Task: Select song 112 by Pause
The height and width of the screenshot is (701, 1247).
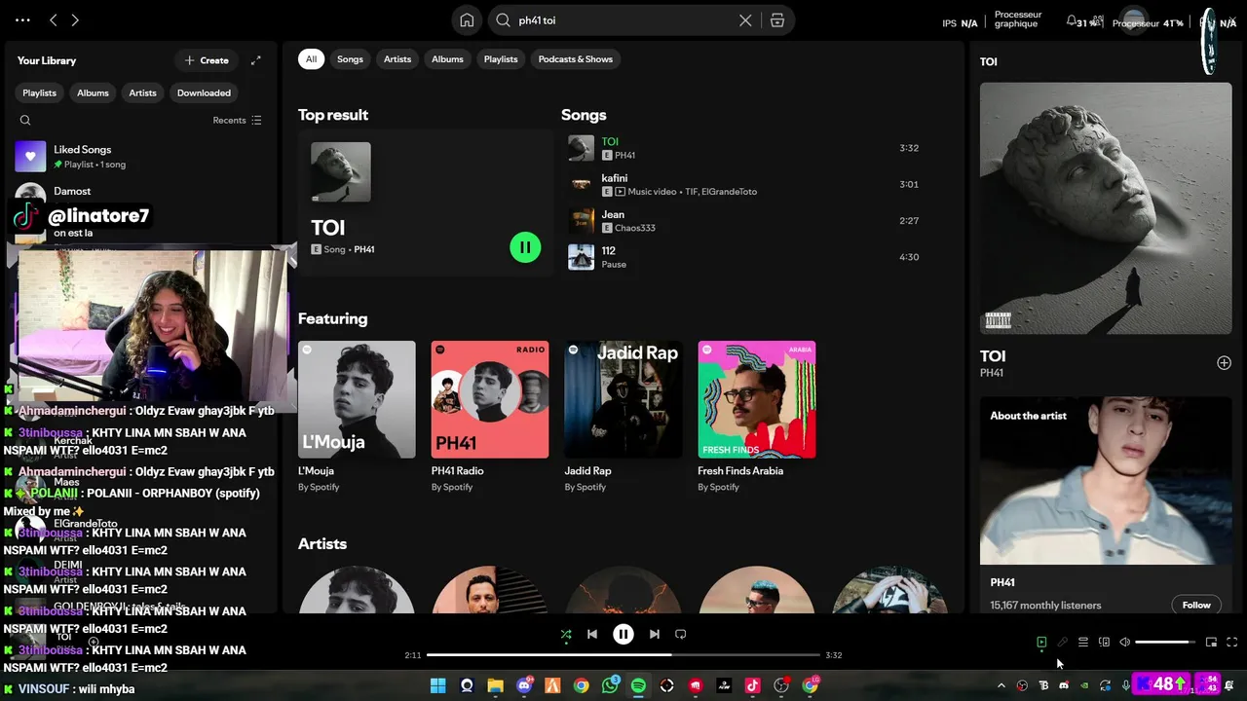Action: pyautogui.click(x=745, y=257)
